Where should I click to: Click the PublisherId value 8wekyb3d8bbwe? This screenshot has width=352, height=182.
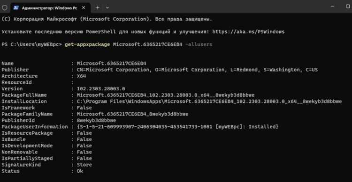96,120
